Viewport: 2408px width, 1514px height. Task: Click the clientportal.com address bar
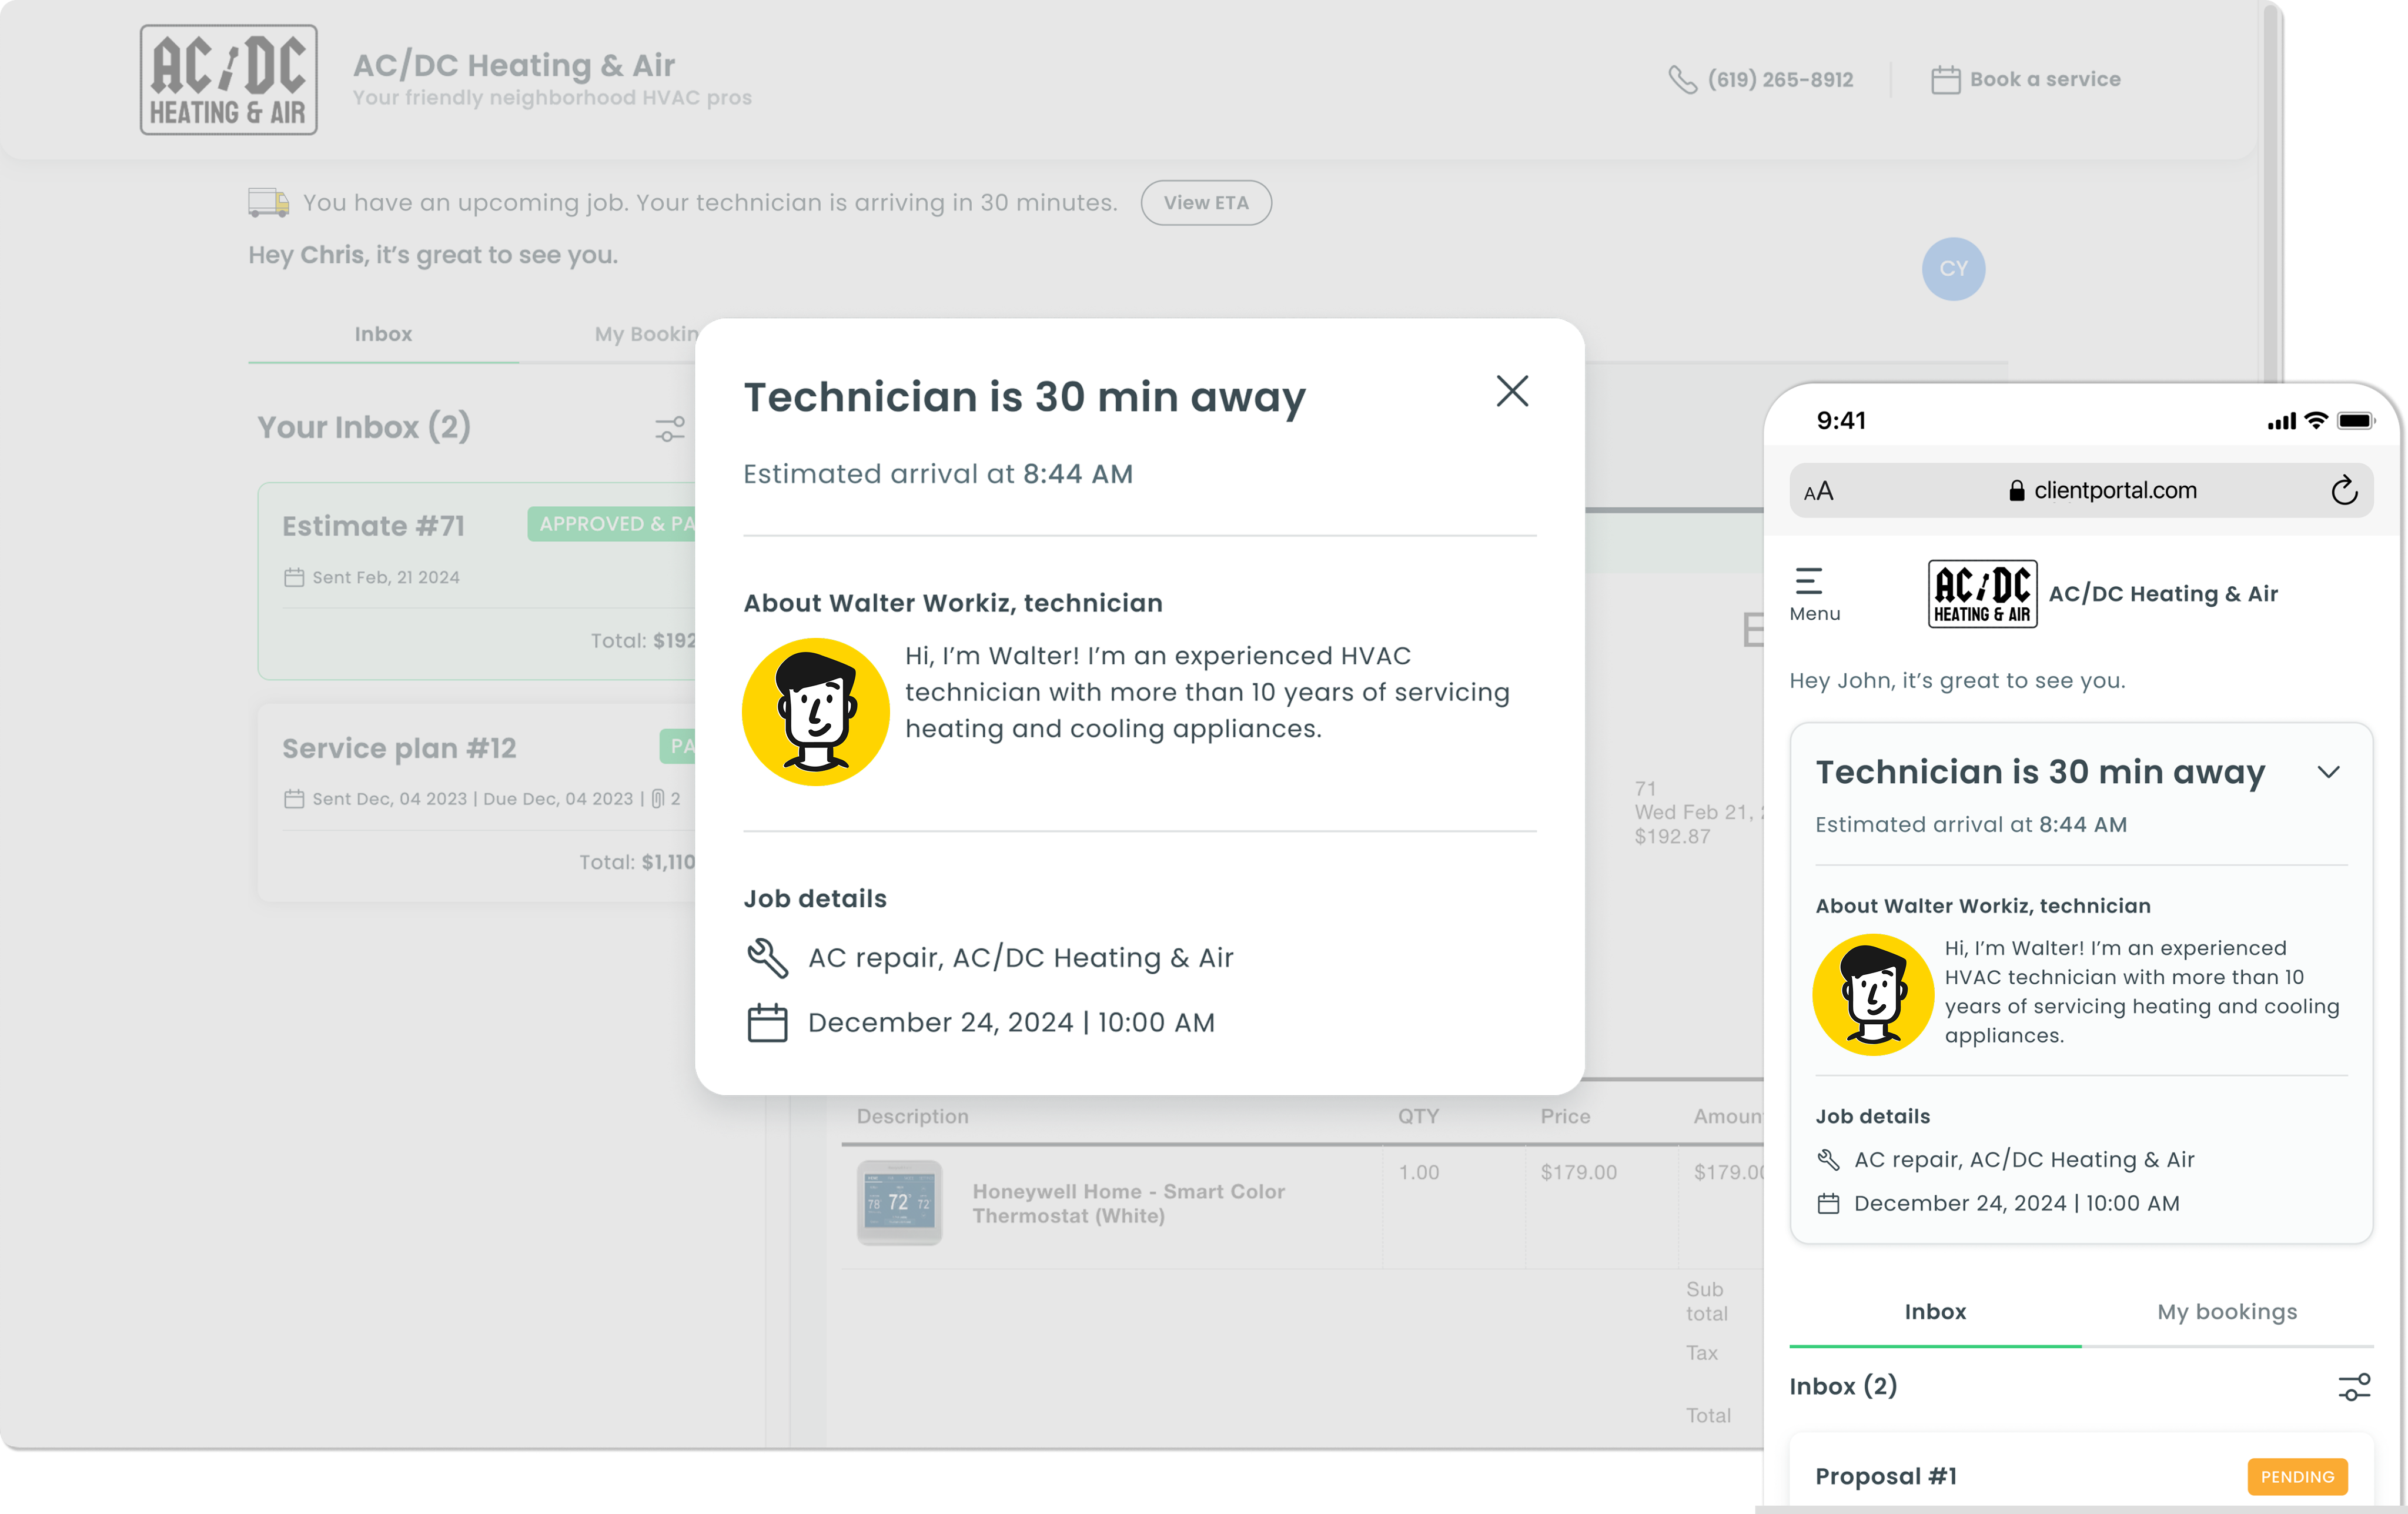coord(2081,491)
